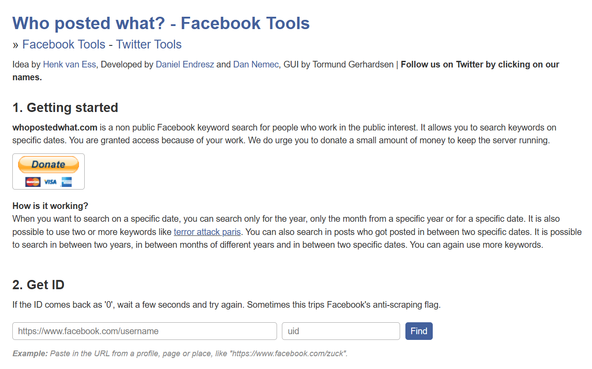Click the American Express card logo
The height and width of the screenshot is (369, 592).
[66, 182]
